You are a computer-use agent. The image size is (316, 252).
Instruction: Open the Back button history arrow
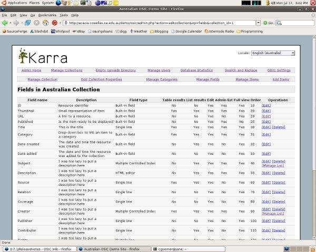(x=11, y=23)
